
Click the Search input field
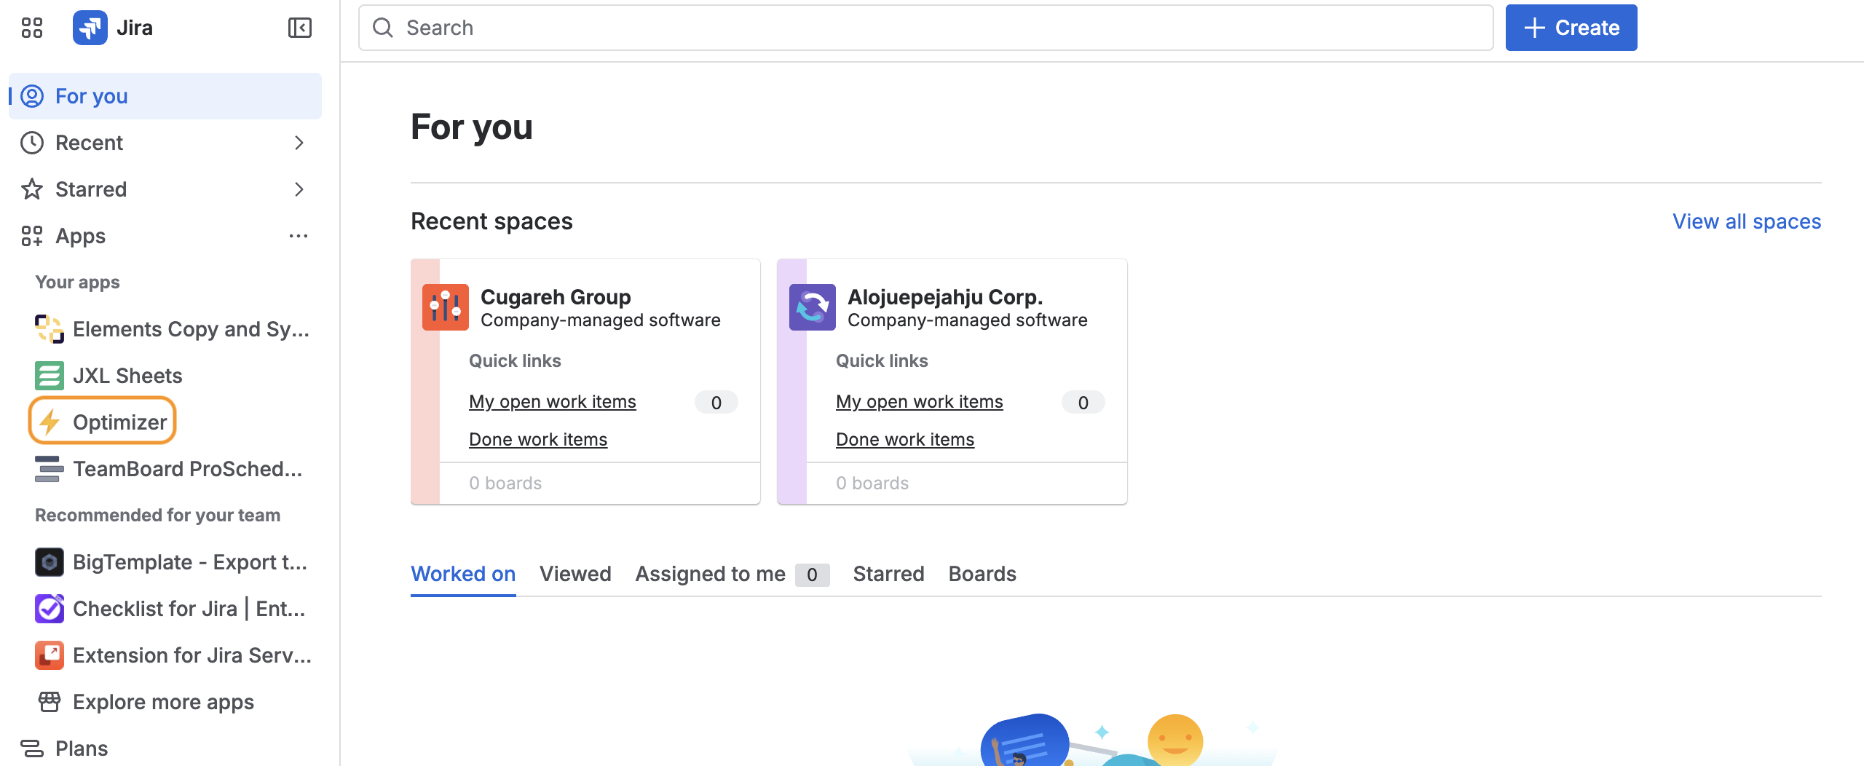tap(925, 28)
